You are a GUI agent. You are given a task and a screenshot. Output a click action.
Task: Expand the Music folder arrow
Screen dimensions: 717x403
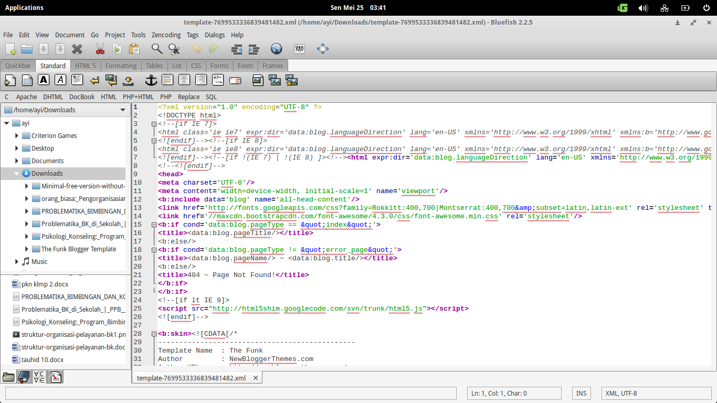coord(17,262)
